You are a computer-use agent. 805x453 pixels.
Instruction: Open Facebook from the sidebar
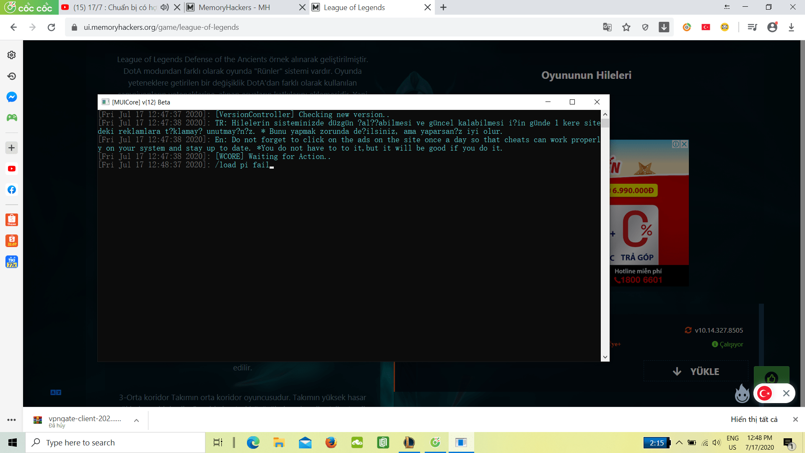(x=12, y=190)
